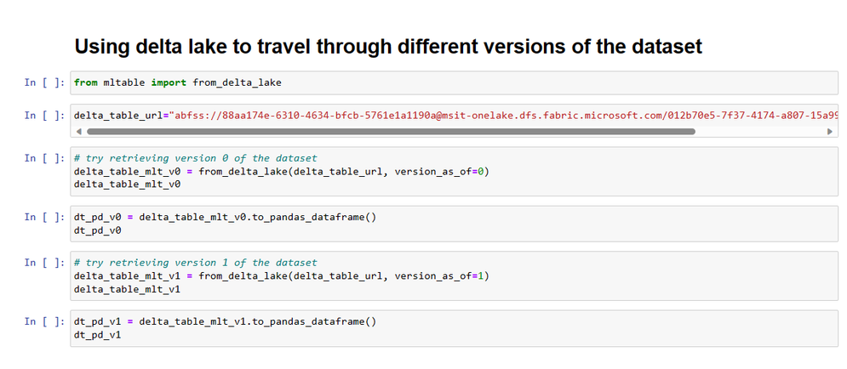The width and height of the screenshot is (847, 369).
Task: Click the left scroll arrow under delta_table_url
Action: [79, 131]
